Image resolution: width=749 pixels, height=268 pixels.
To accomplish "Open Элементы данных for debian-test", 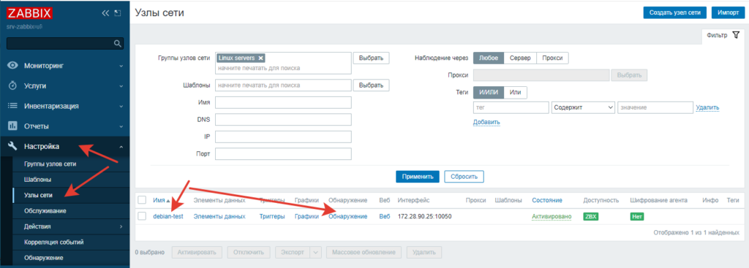I will pyautogui.click(x=219, y=216).
